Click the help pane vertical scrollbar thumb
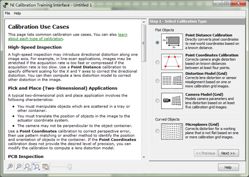The height and width of the screenshot is (177, 249). (144, 43)
